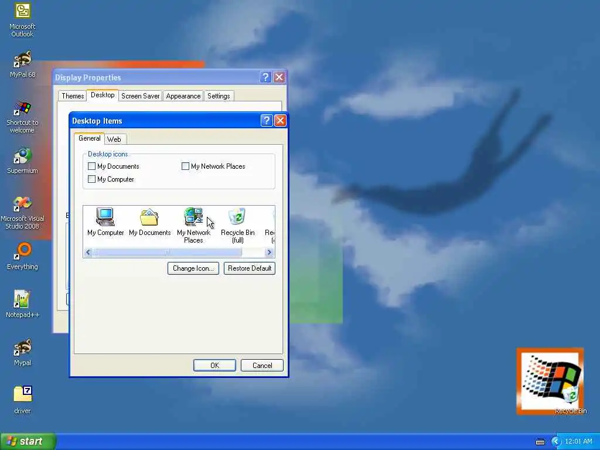
Task: Click the keyboard icon in system tray
Action: pyautogui.click(x=540, y=442)
